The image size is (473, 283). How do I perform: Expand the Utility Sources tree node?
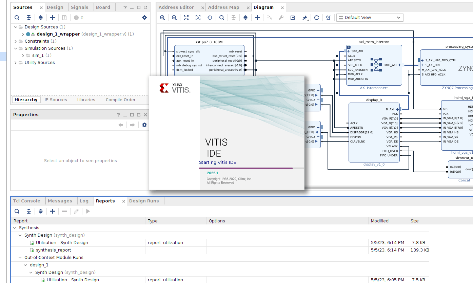pyautogui.click(x=15, y=63)
